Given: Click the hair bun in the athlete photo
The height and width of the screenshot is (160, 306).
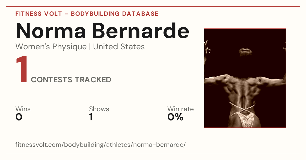Looking at the screenshot, I should (x=246, y=52).
